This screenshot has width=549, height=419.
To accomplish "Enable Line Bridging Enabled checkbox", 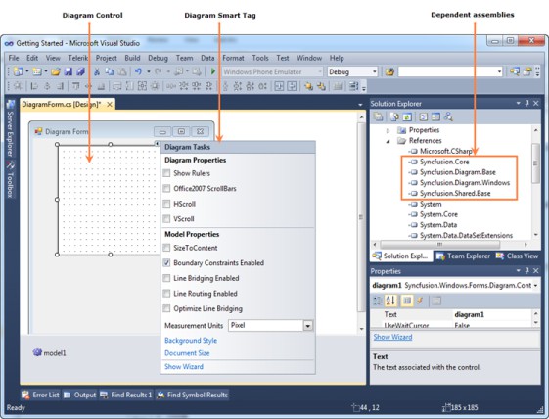I will click(x=167, y=278).
